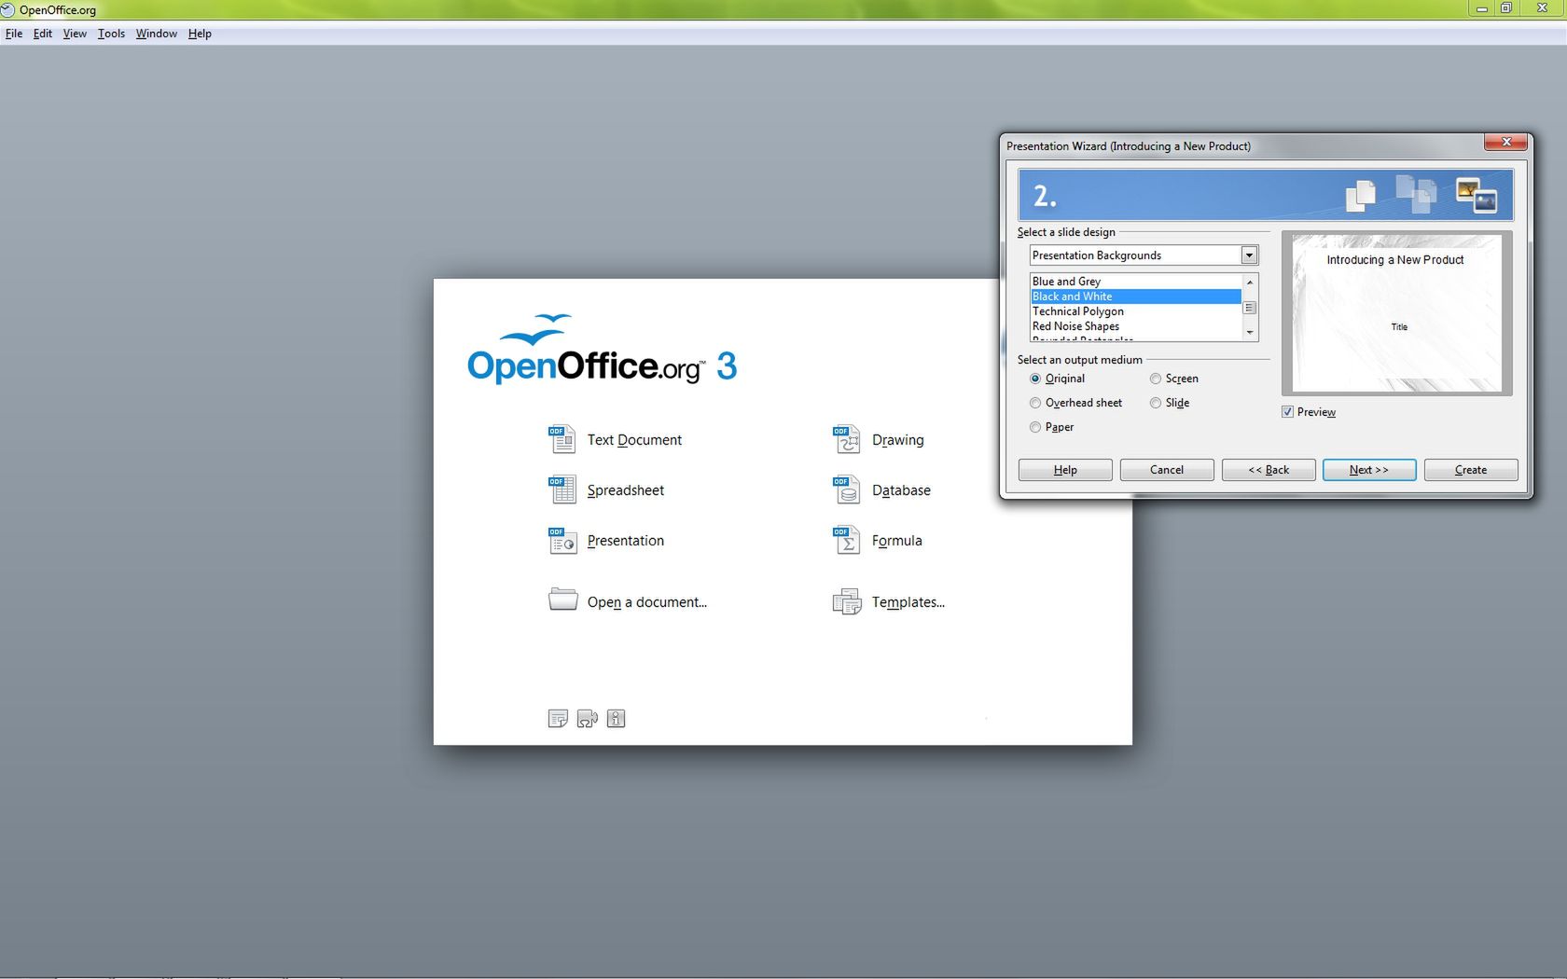Click the Spreadsheet icon in Start Center

(x=562, y=489)
